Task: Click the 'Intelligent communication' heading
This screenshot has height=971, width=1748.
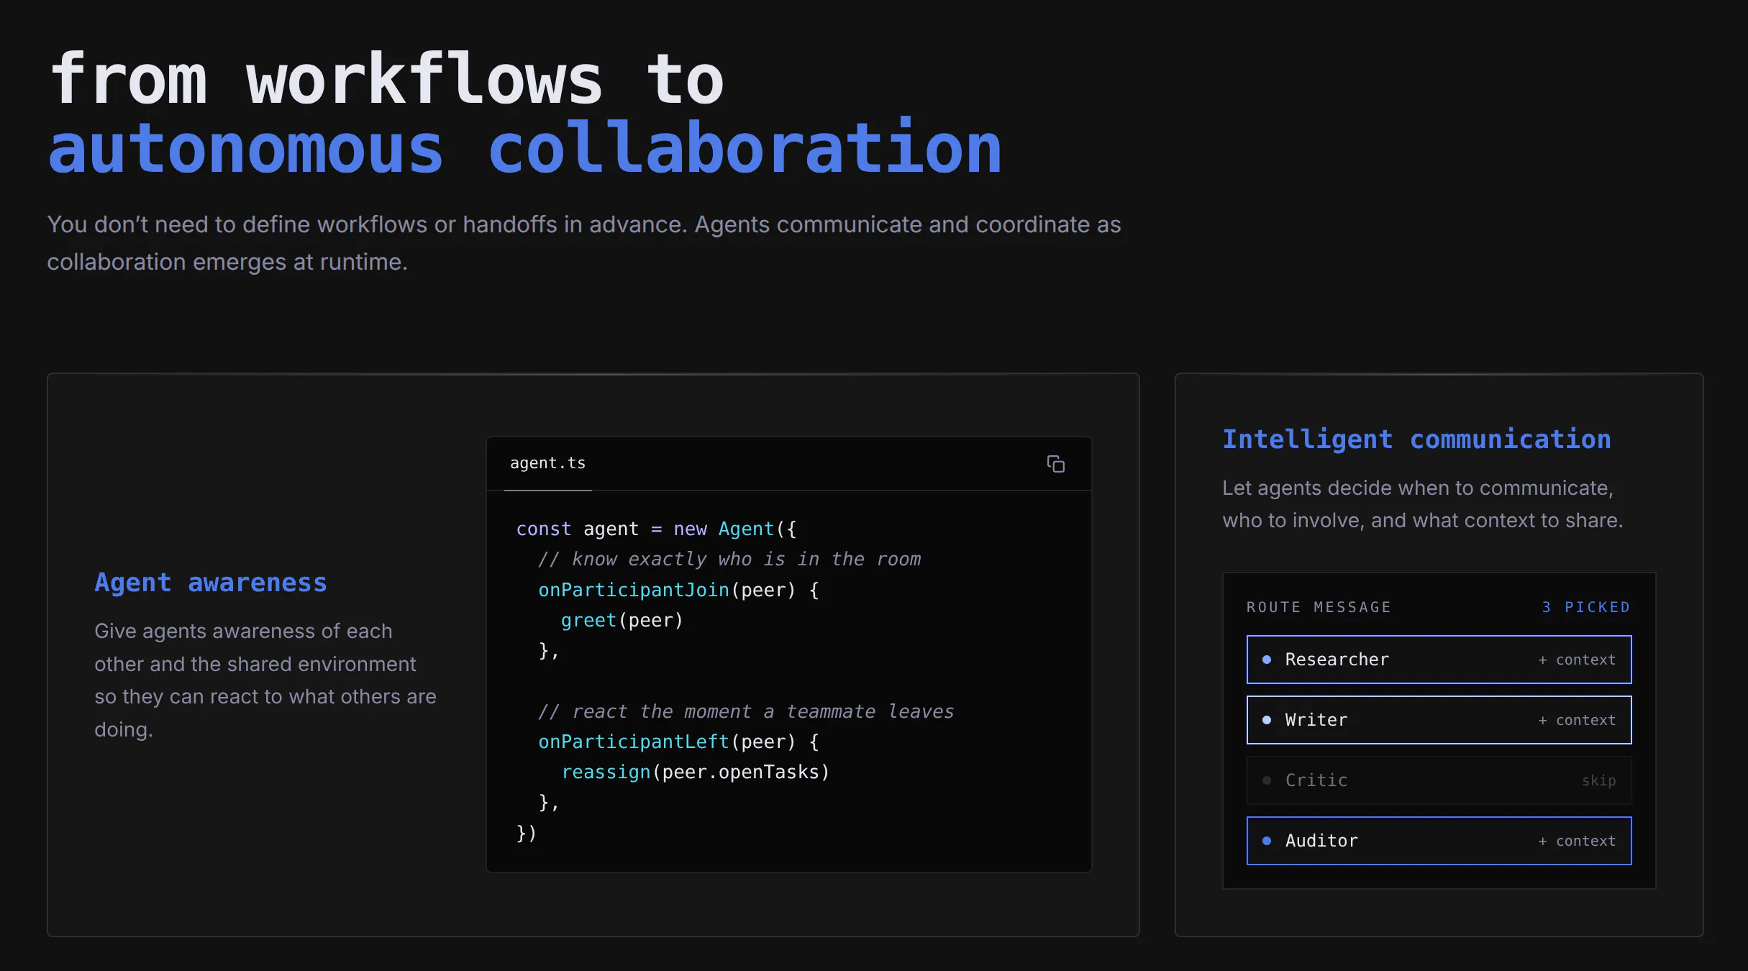Action: click(x=1416, y=439)
